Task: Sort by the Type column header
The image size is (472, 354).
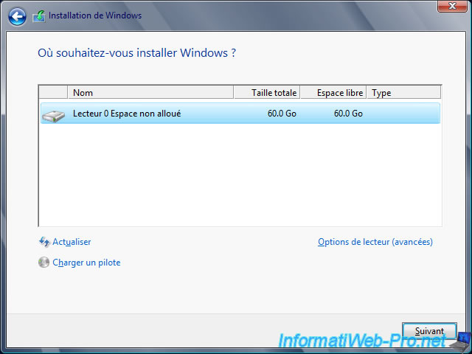Action: pyautogui.click(x=403, y=92)
